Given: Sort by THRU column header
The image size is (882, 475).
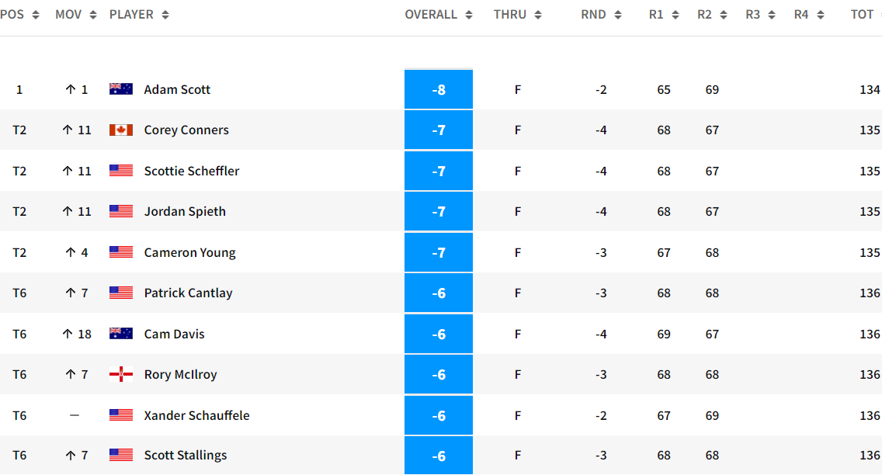Looking at the screenshot, I should click(517, 15).
